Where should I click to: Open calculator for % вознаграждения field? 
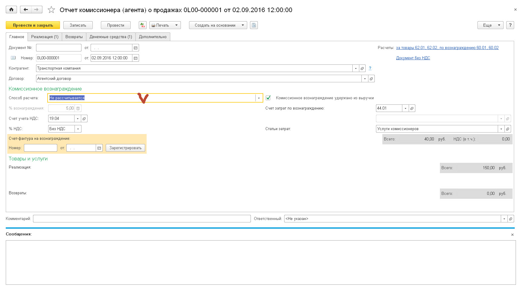click(x=78, y=108)
